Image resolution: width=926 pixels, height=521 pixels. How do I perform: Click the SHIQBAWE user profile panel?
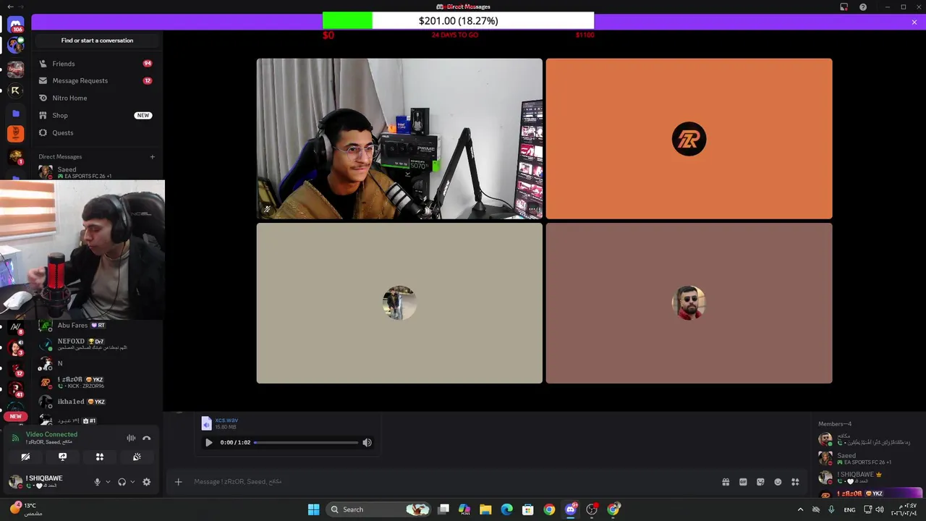click(x=46, y=481)
